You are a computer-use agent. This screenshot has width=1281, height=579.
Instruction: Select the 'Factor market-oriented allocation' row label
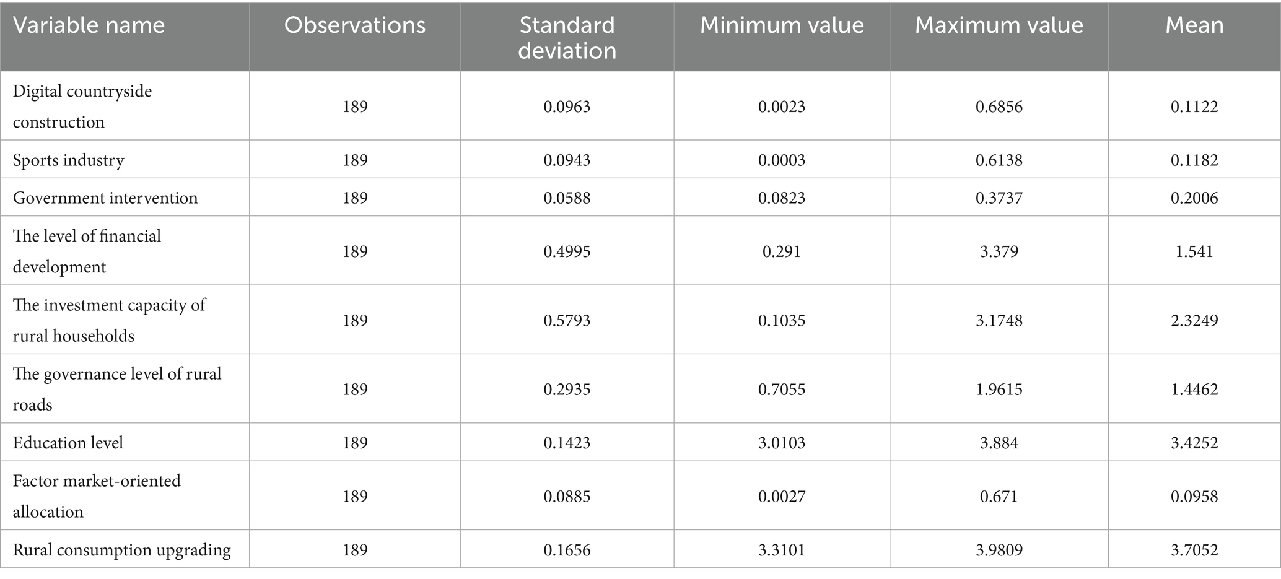point(97,496)
